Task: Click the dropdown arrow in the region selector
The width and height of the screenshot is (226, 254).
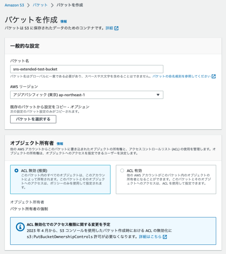Action: 158,95
